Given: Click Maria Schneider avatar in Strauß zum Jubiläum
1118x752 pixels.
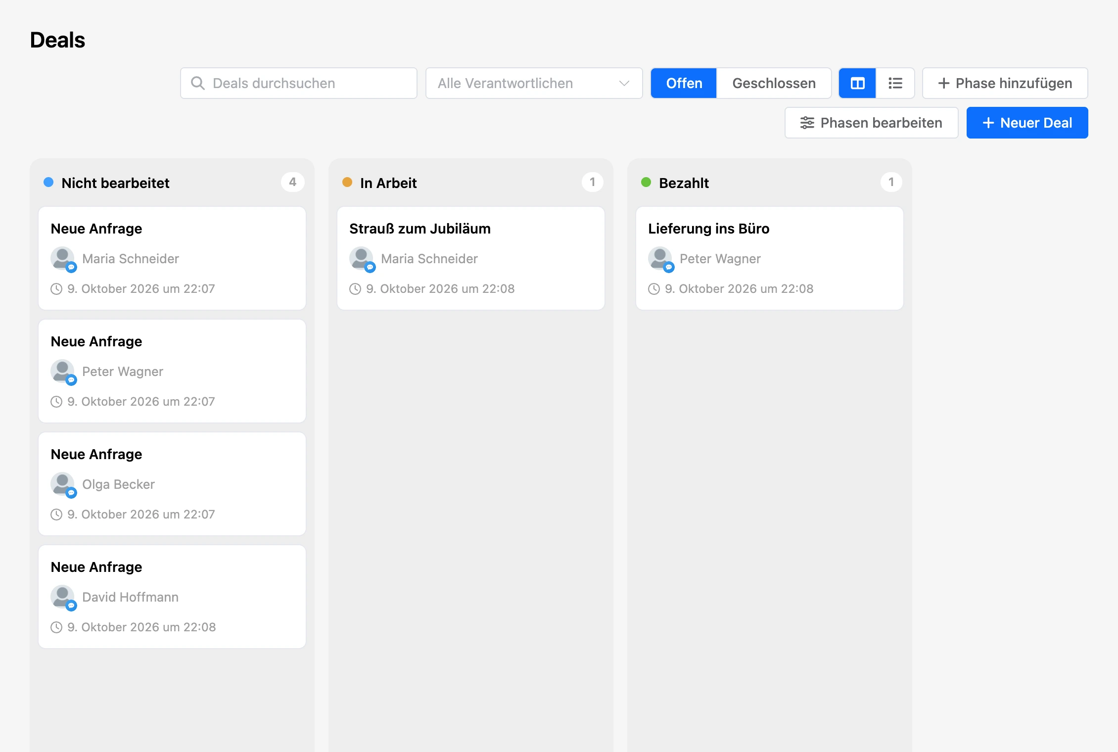Looking at the screenshot, I should 361,259.
